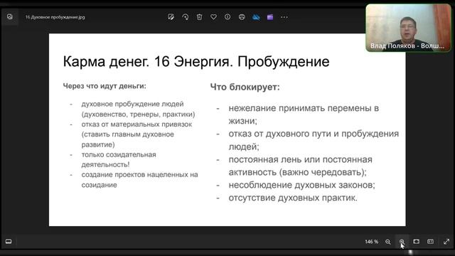455x256 pixels.
Task: Click the line отказ от материальных привязок
Action: pyautogui.click(x=136, y=124)
